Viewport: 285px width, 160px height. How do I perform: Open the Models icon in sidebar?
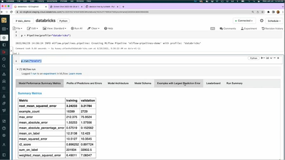4,110
